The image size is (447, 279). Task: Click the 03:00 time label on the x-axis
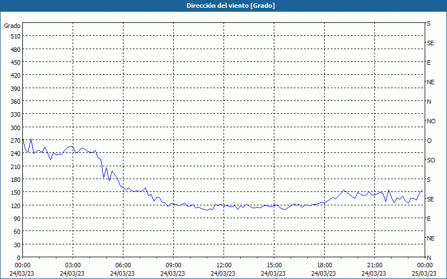pyautogui.click(x=73, y=266)
